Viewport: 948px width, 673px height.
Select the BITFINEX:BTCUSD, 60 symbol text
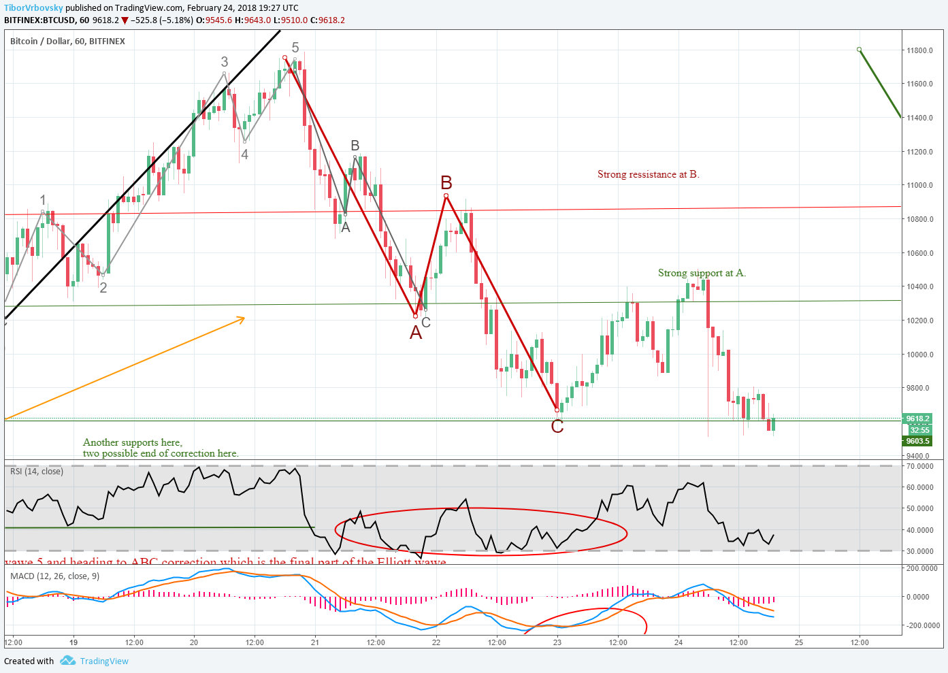tap(46, 20)
